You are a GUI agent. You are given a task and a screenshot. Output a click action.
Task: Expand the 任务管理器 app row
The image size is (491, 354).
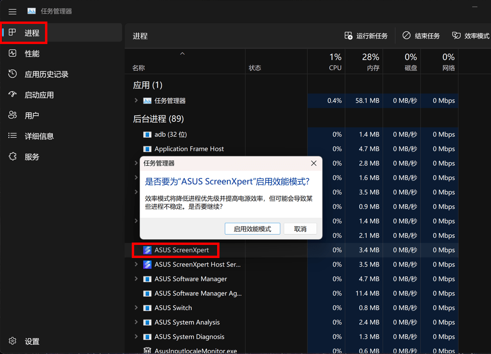coord(136,100)
